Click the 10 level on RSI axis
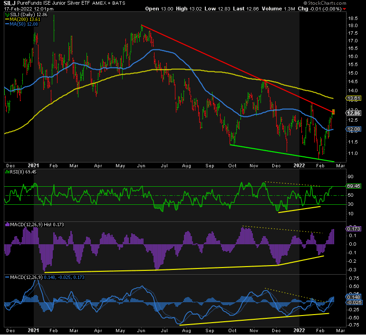Viewport: 366px width, 335px height. 351,214
